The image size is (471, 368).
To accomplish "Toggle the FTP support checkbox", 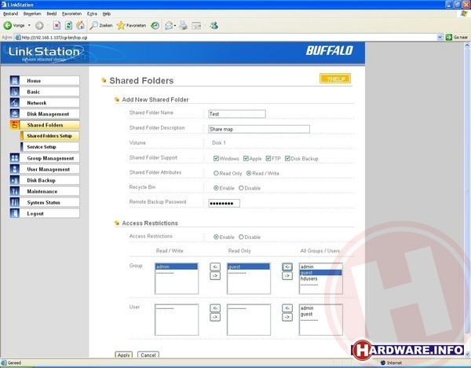I will [268, 158].
